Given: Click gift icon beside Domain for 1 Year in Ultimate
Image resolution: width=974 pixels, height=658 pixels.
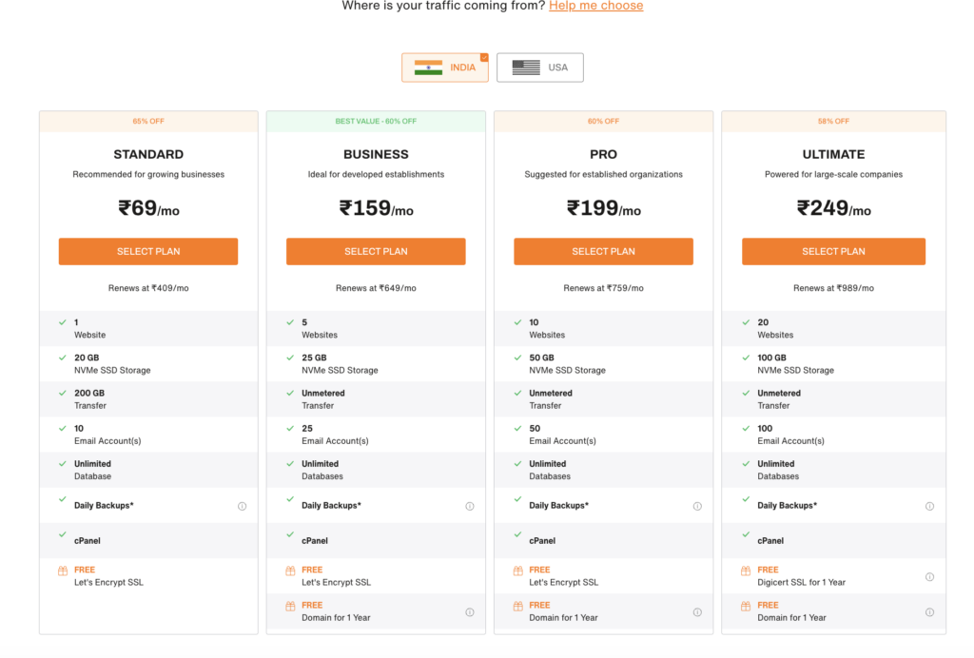Looking at the screenshot, I should (x=746, y=607).
